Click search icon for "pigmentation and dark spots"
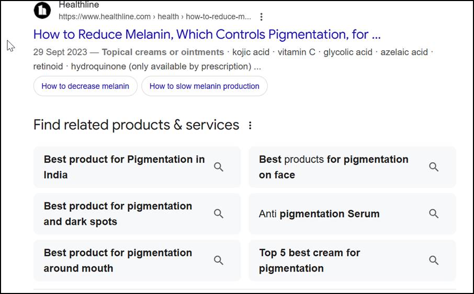The image size is (474, 294). click(219, 213)
